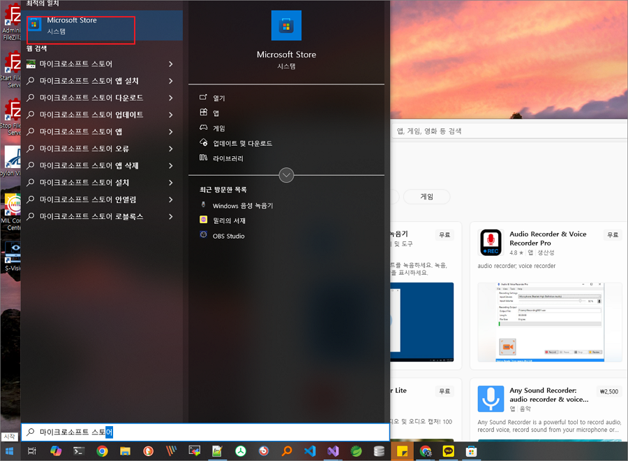Image resolution: width=628 pixels, height=461 pixels.
Task: Select '열기' to open Microsoft Store
Action: 218,98
